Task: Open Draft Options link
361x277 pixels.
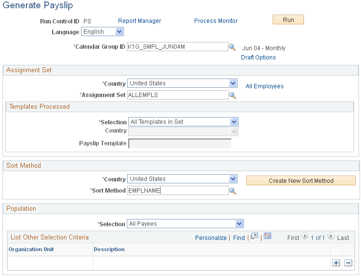Action: (x=259, y=58)
